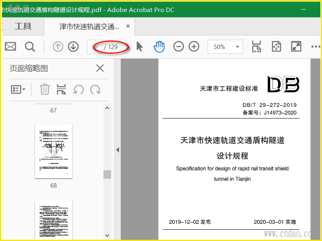Click the print pages icon in thumbnails panel
This screenshot has height=241, width=322.
click(x=62, y=89)
